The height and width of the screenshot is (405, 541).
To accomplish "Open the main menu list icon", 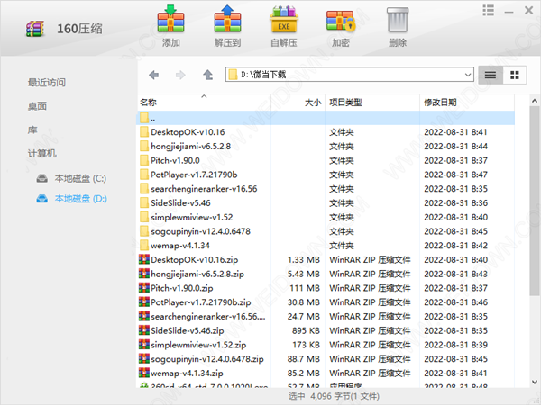I will [488, 10].
